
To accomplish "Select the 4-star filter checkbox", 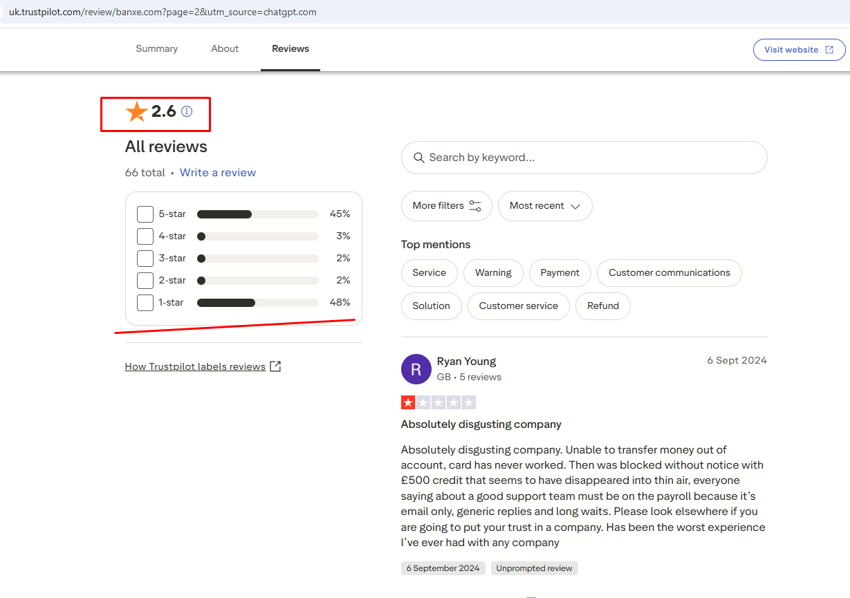I will [x=145, y=236].
